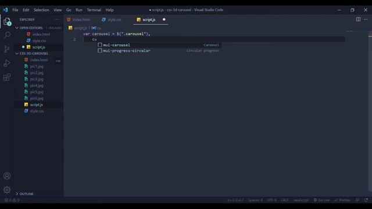Change encoding via UTF-8 status item
The height and width of the screenshot is (209, 372).
coord(271,200)
